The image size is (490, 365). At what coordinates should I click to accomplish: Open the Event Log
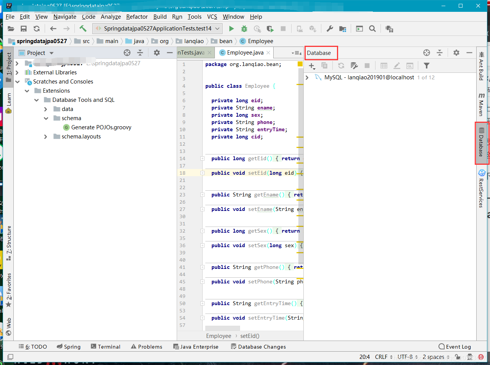(455, 347)
